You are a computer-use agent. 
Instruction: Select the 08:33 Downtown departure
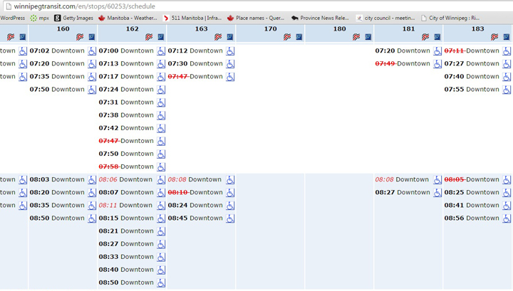126,257
